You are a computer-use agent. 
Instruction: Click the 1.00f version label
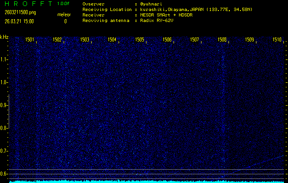click(64, 4)
